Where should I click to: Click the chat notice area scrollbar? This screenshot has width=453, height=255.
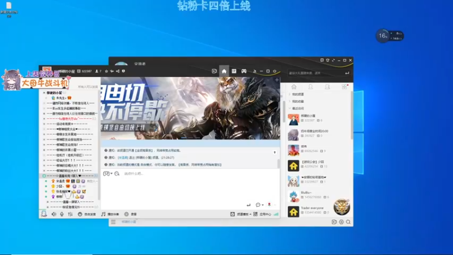[x=279, y=163]
